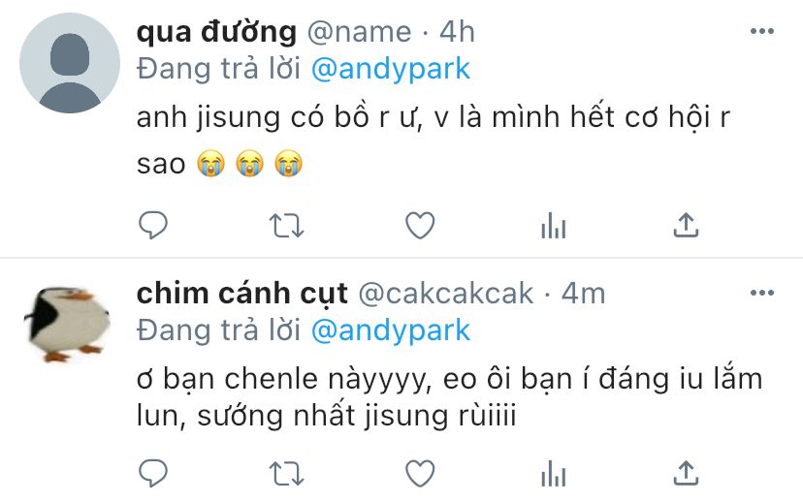View analytics of chim cánh cụt's tweet
Viewport: 803px width, 502px height.
[553, 474]
